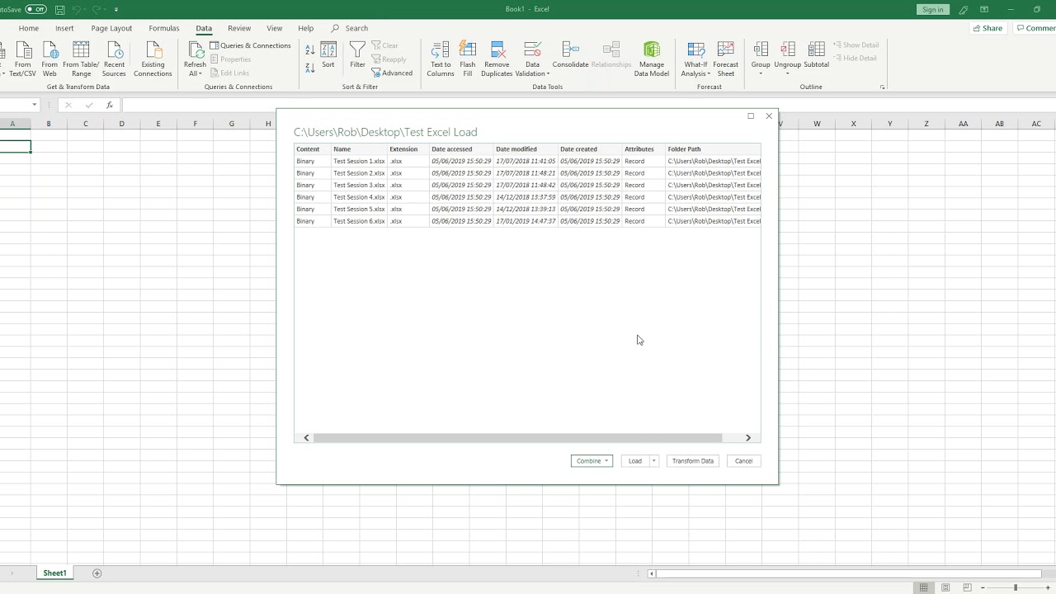This screenshot has width=1056, height=594.
Task: Expand the Group dropdown arrow
Action: (x=761, y=73)
